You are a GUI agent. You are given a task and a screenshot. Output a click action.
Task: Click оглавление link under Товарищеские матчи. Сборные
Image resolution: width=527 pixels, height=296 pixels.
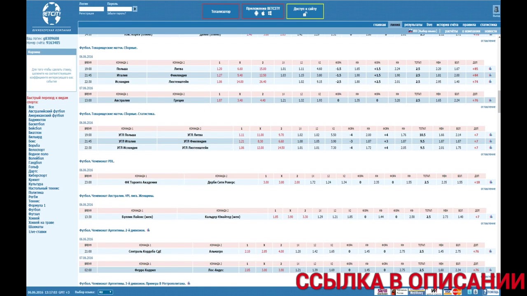(488, 107)
